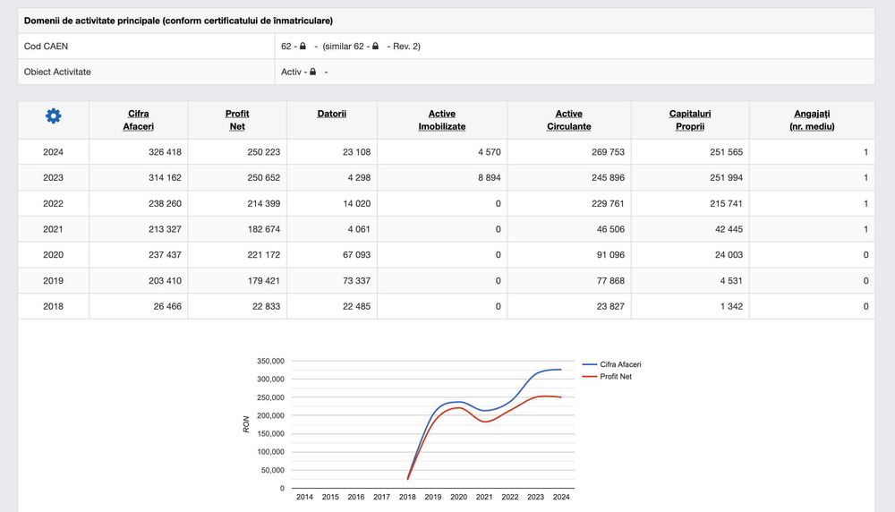Viewport: 895px width, 512px height.
Task: Click the first lock icon in Cod CAEN row
Action: pos(303,47)
